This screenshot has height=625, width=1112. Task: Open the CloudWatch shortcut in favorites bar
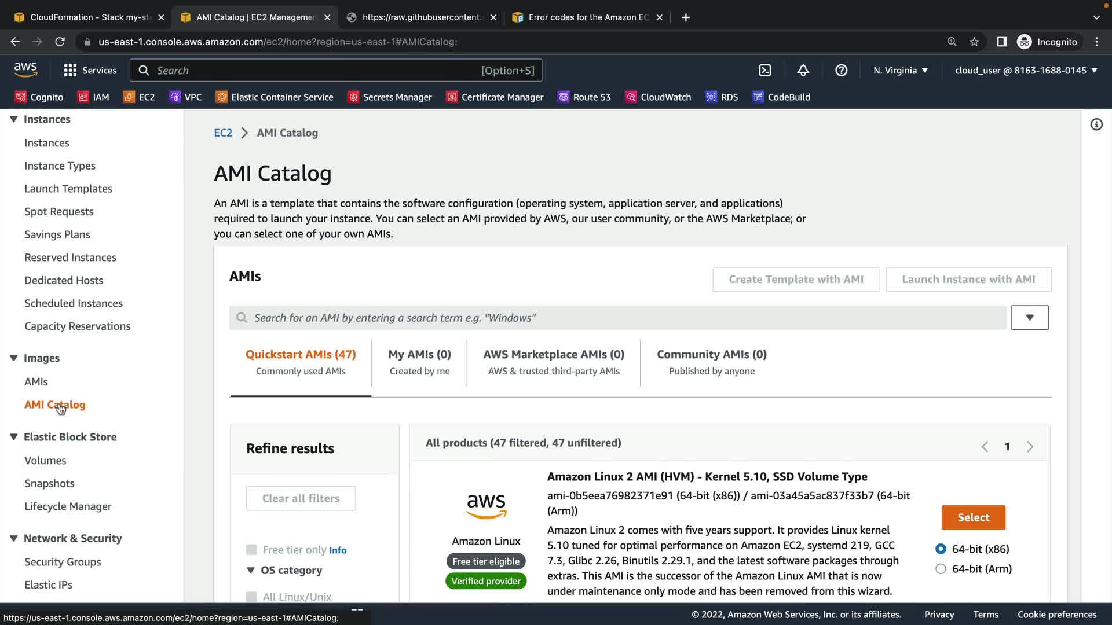pyautogui.click(x=658, y=97)
